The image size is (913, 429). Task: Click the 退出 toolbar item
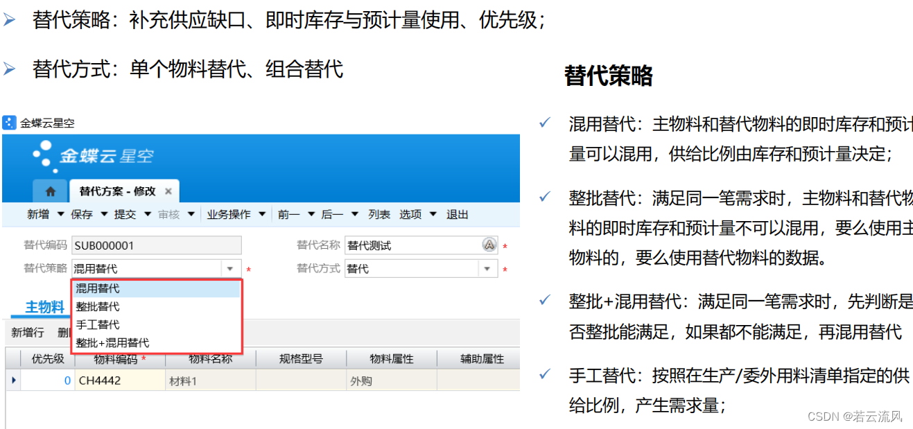tap(457, 214)
